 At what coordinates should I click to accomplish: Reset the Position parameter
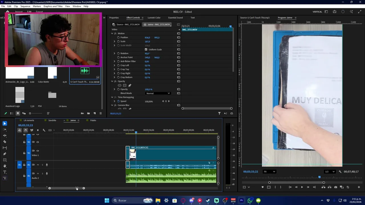(179, 38)
